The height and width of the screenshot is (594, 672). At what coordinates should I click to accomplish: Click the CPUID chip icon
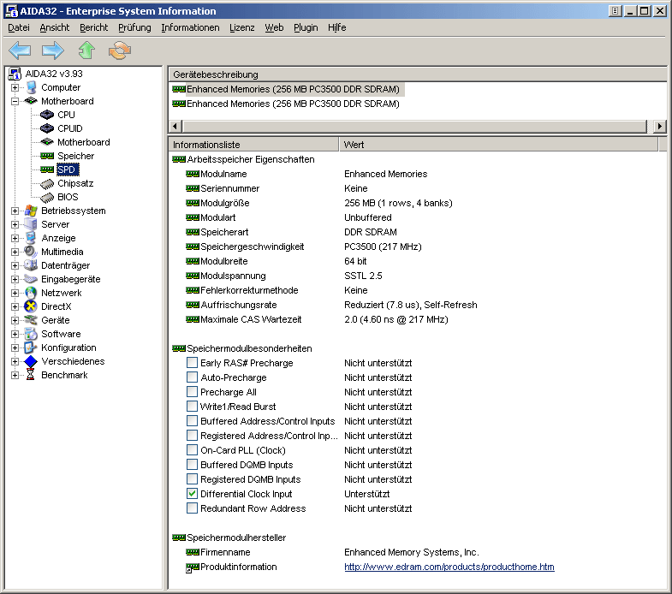point(47,128)
